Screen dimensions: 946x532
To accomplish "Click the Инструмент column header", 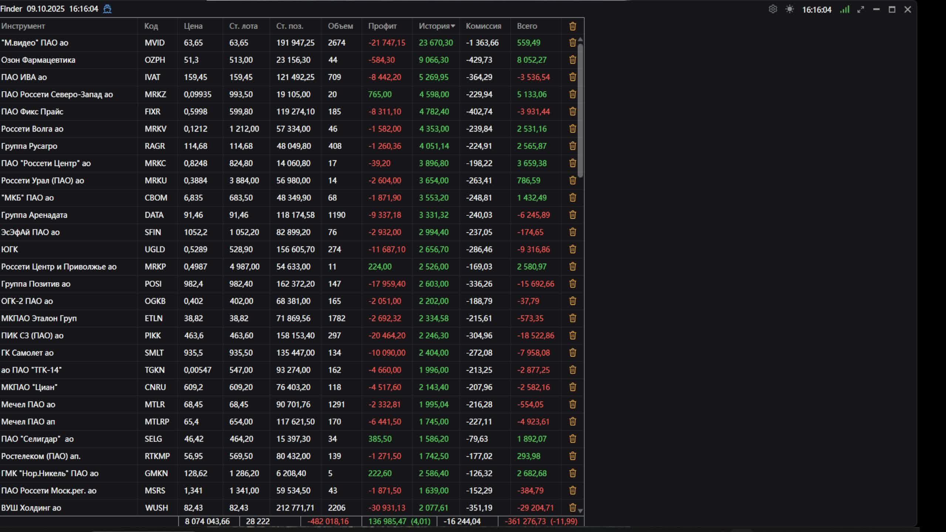I will coord(23,26).
